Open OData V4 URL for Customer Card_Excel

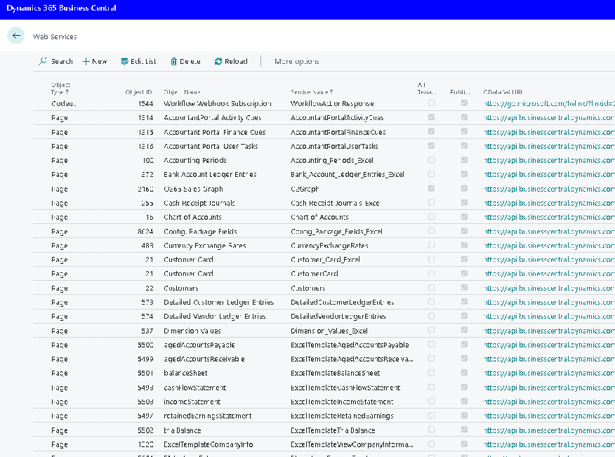click(549, 260)
